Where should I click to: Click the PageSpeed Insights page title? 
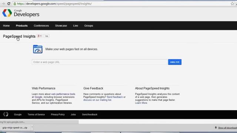[19, 36]
